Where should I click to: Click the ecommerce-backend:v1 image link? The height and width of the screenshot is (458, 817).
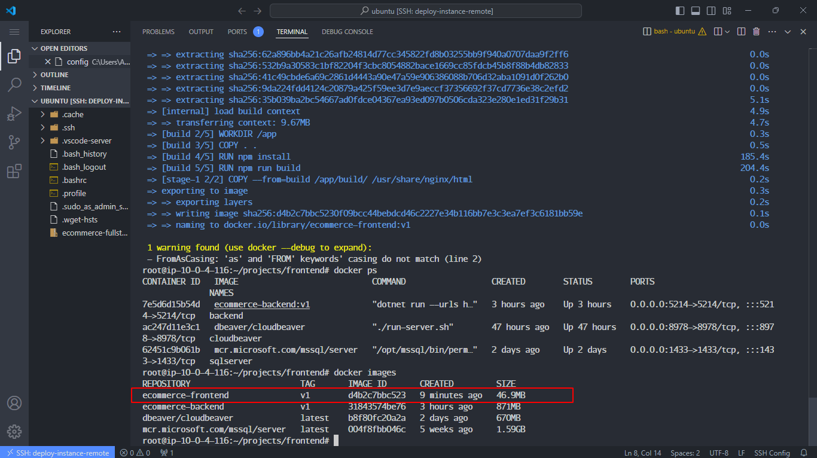coord(262,304)
